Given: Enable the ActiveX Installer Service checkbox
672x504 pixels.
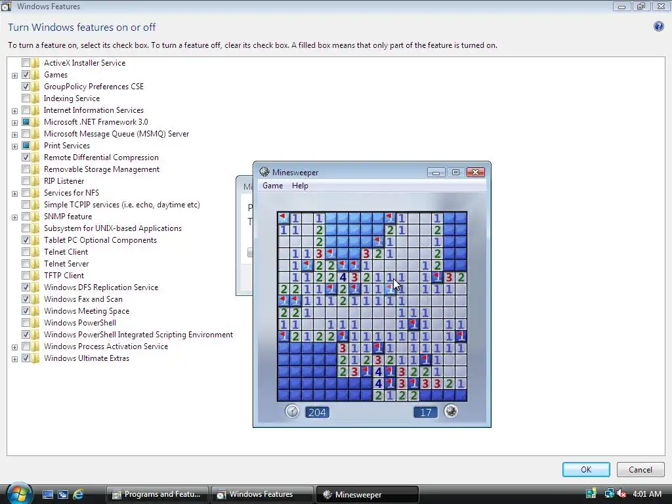Looking at the screenshot, I should pos(26,63).
